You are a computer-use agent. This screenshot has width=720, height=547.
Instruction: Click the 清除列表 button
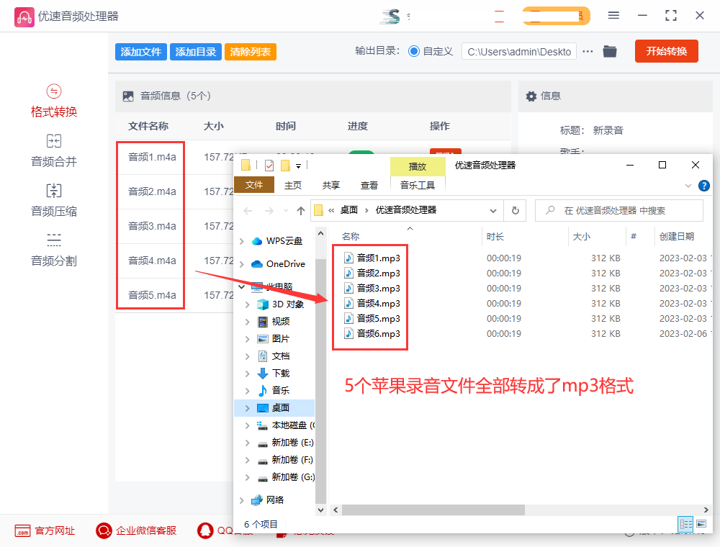250,51
